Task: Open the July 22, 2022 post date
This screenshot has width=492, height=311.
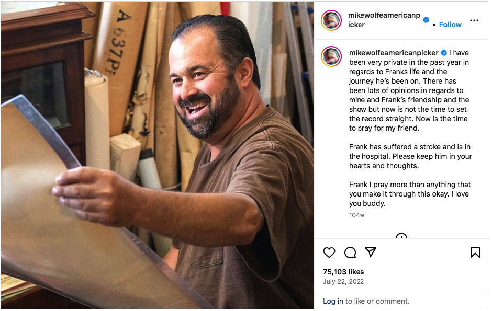Action: point(343,282)
